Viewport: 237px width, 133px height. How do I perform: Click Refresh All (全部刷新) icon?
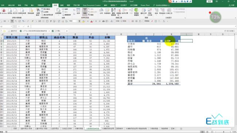[x=58, y=11]
